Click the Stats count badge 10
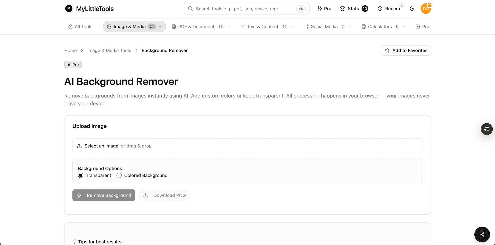This screenshot has width=495, height=245. [365, 8]
